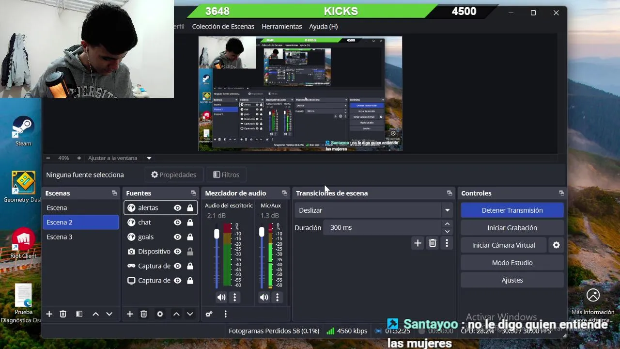This screenshot has width=620, height=349.
Task: Open preview scaling dropdown arrow
Action: point(149,158)
